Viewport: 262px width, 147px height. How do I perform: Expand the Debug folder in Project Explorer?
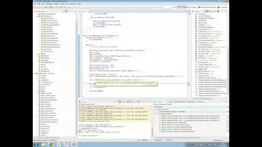[37, 53]
